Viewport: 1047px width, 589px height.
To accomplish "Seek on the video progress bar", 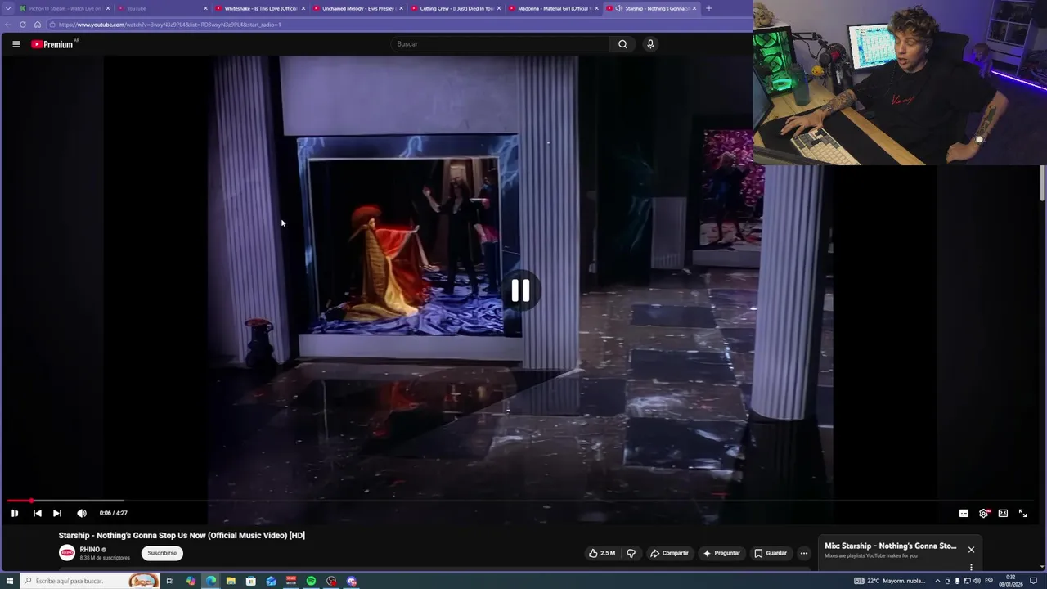I will [x=520, y=501].
